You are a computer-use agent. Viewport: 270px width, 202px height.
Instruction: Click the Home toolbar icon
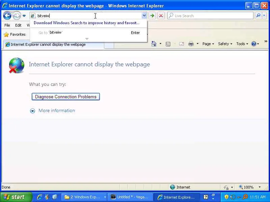(154, 44)
